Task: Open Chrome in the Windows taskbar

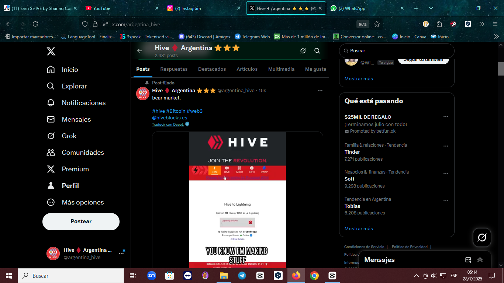Action: point(314,276)
